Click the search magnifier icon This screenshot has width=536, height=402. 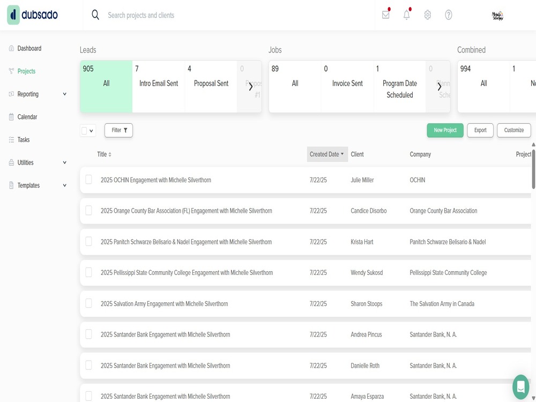(95, 14)
